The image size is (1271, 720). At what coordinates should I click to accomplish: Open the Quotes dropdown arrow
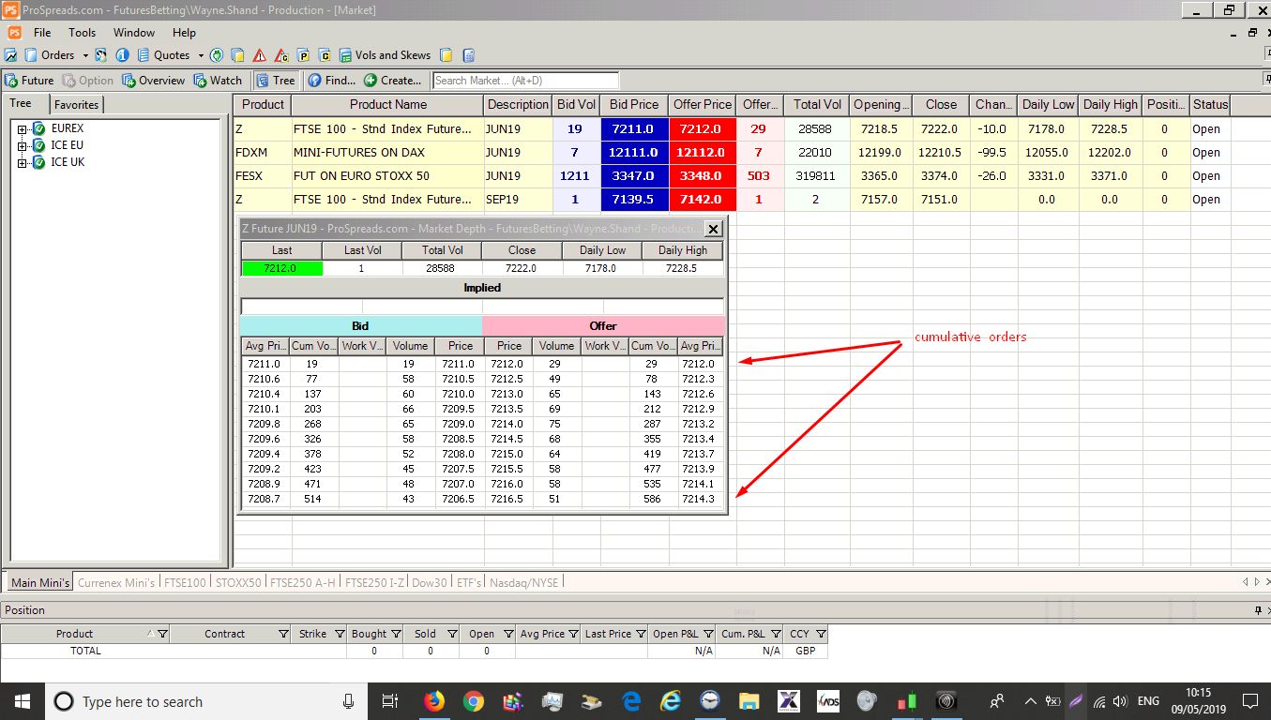[x=201, y=55]
